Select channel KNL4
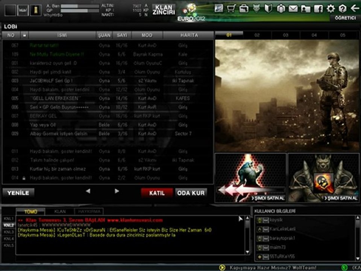Image resolution: width=361 pixels, height=271 pixels. (9, 239)
